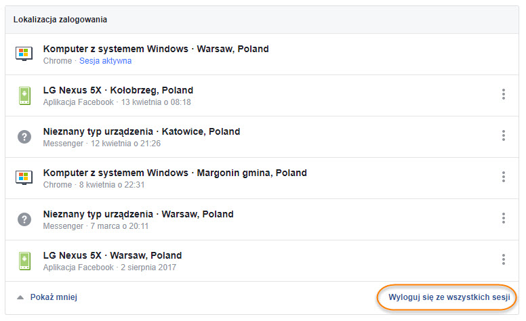Viewport: 526px width, 321px height.
Task: Open three-dot menu for Katowice Messenger session
Action: pyautogui.click(x=504, y=135)
